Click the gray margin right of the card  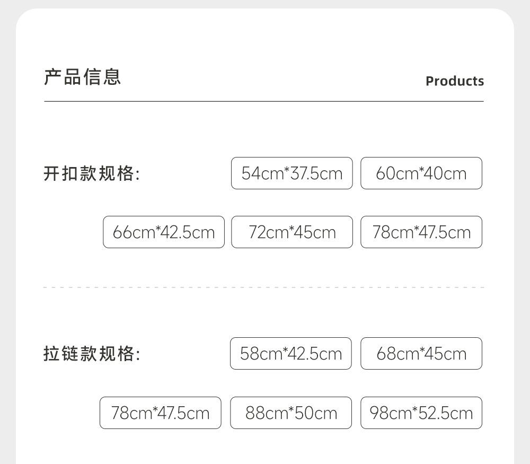pyautogui.click(x=522, y=239)
